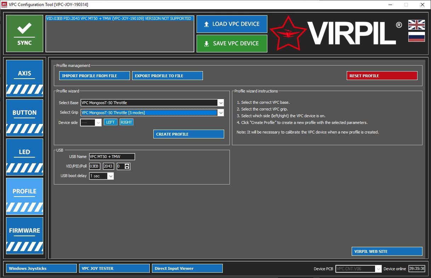Click the USB Name input field

(x=112, y=157)
